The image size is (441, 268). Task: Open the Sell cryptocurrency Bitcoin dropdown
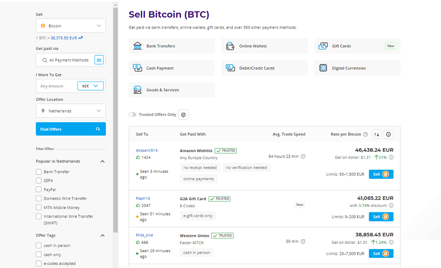[71, 26]
